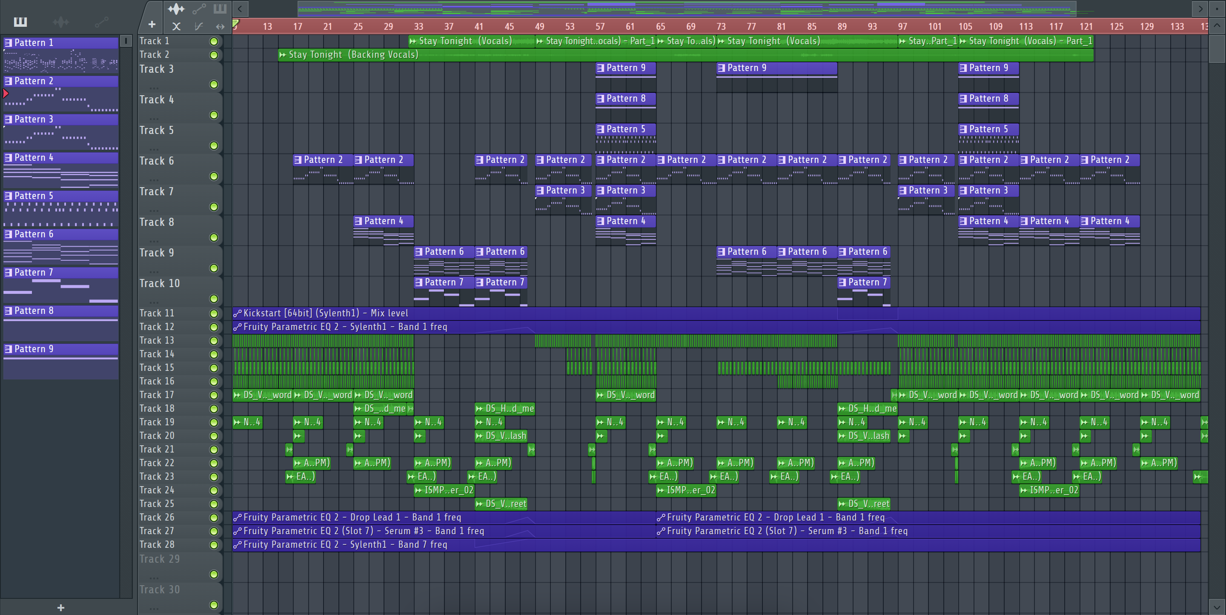This screenshot has width=1226, height=615.
Task: Click the crossfade X icon in playlist toolbar
Action: point(176,27)
